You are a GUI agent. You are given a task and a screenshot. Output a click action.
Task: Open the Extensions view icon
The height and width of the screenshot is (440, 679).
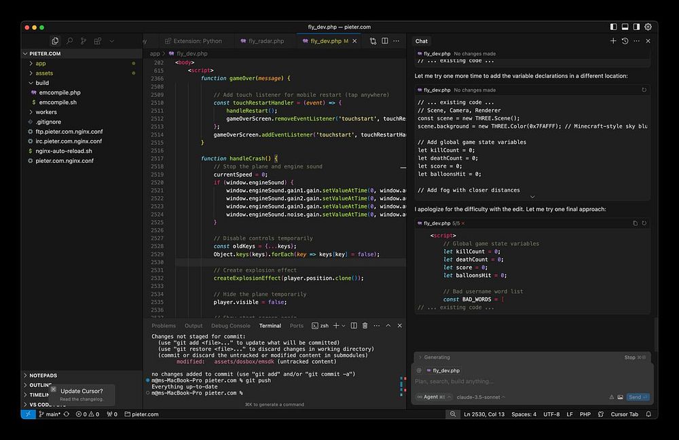(97, 41)
